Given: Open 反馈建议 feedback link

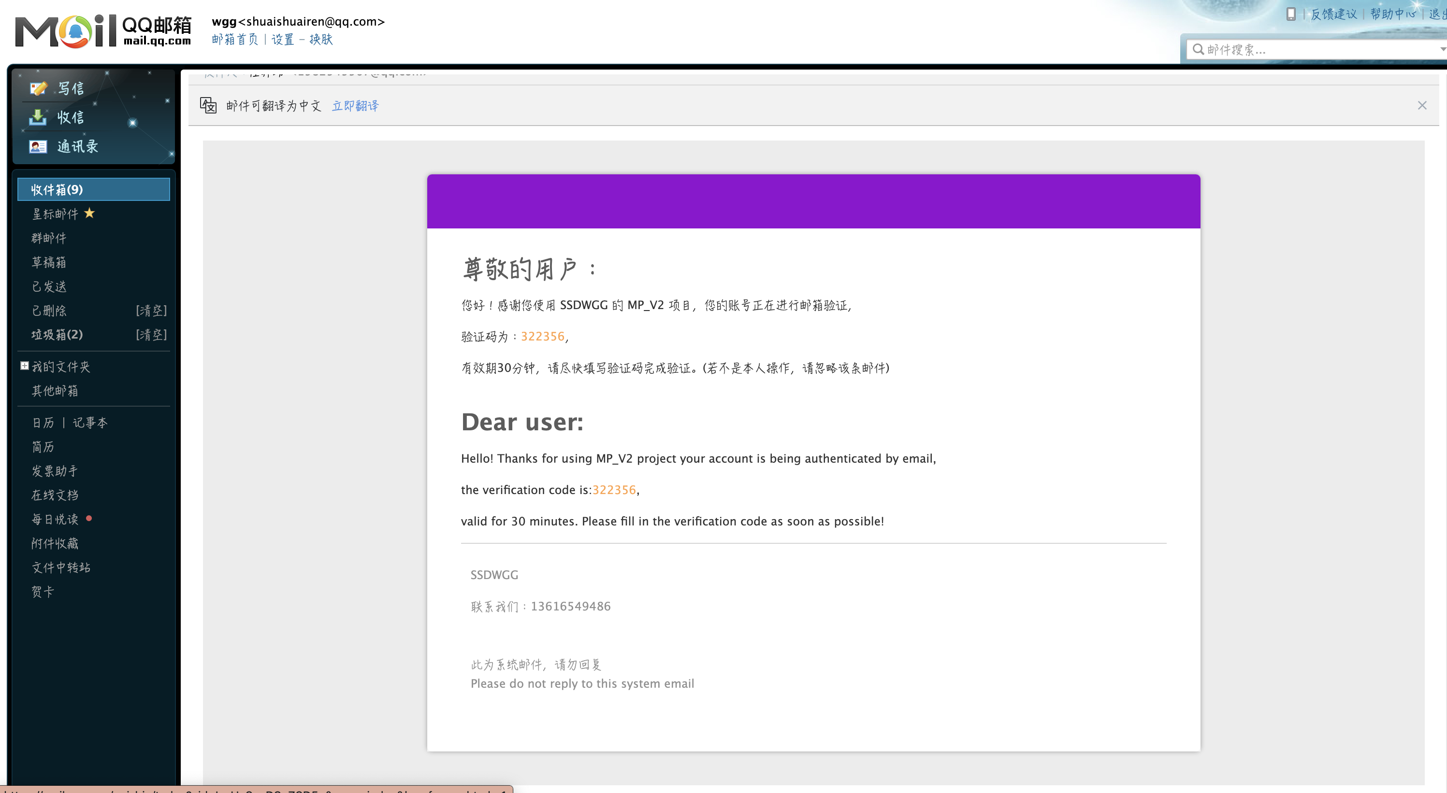Looking at the screenshot, I should pyautogui.click(x=1334, y=14).
